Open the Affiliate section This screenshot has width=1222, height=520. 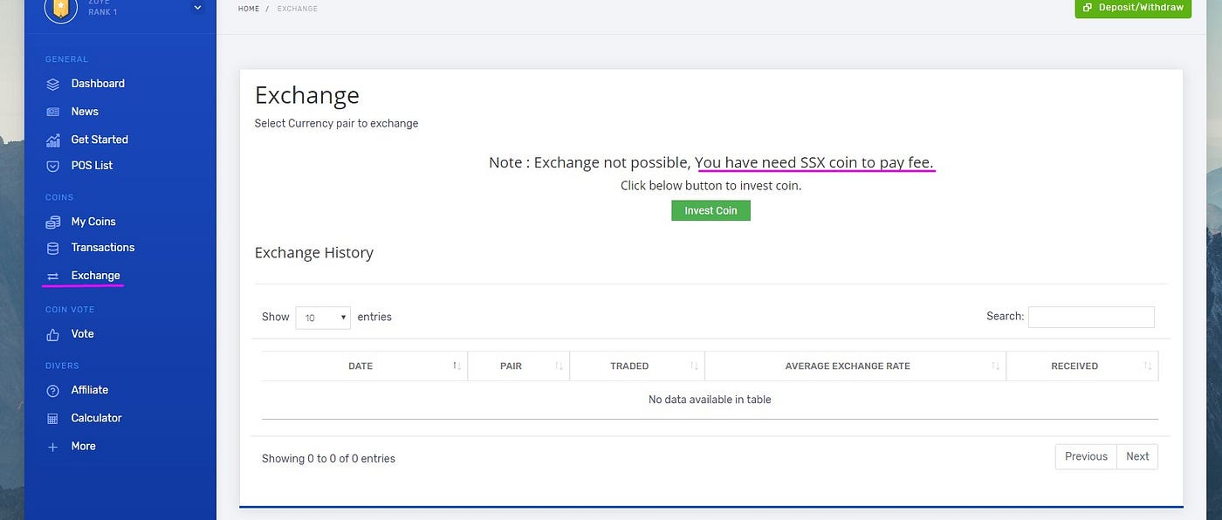pyautogui.click(x=53, y=390)
